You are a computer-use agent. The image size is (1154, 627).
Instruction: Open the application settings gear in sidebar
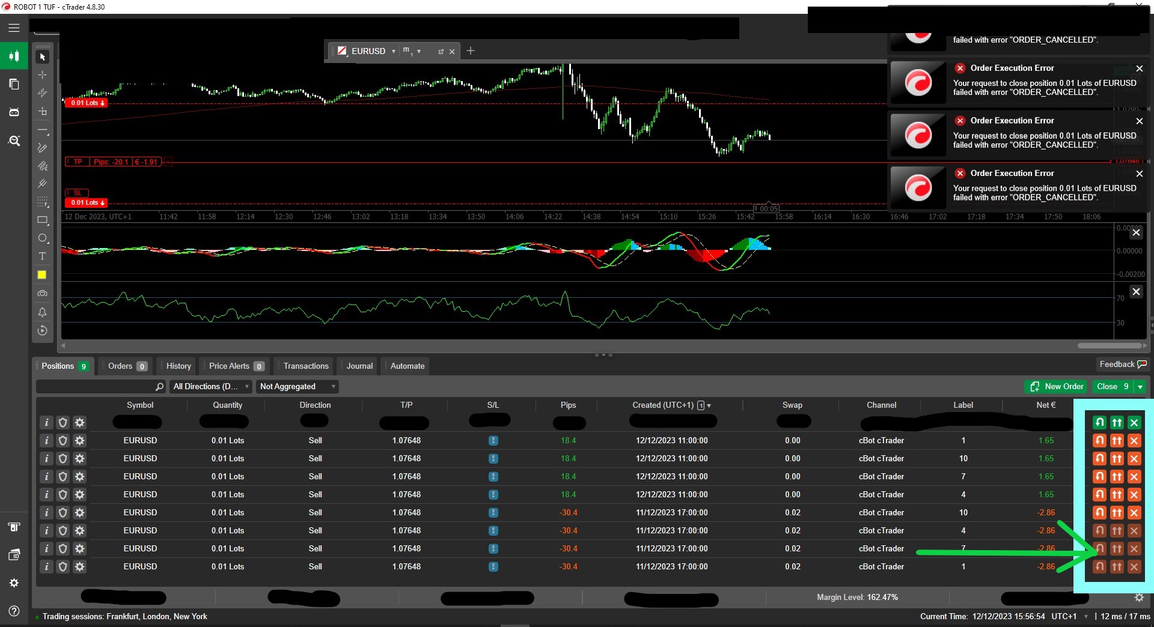tap(14, 583)
